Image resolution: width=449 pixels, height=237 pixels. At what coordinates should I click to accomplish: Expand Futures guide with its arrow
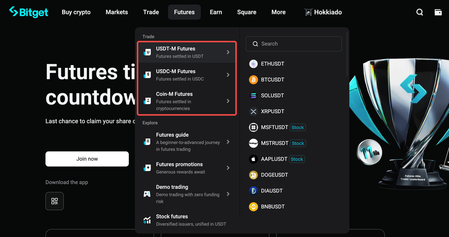228,142
